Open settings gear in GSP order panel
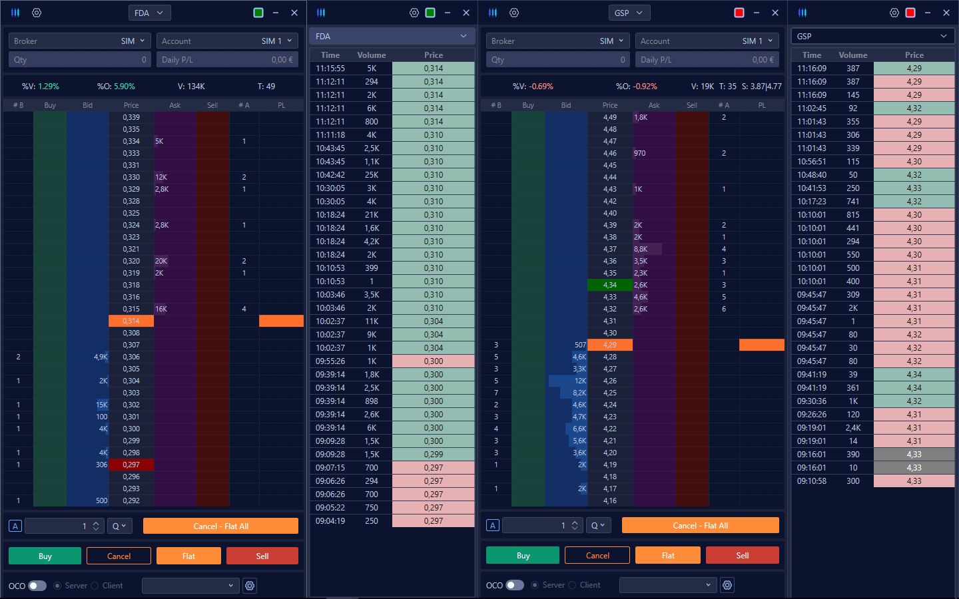 (x=514, y=13)
